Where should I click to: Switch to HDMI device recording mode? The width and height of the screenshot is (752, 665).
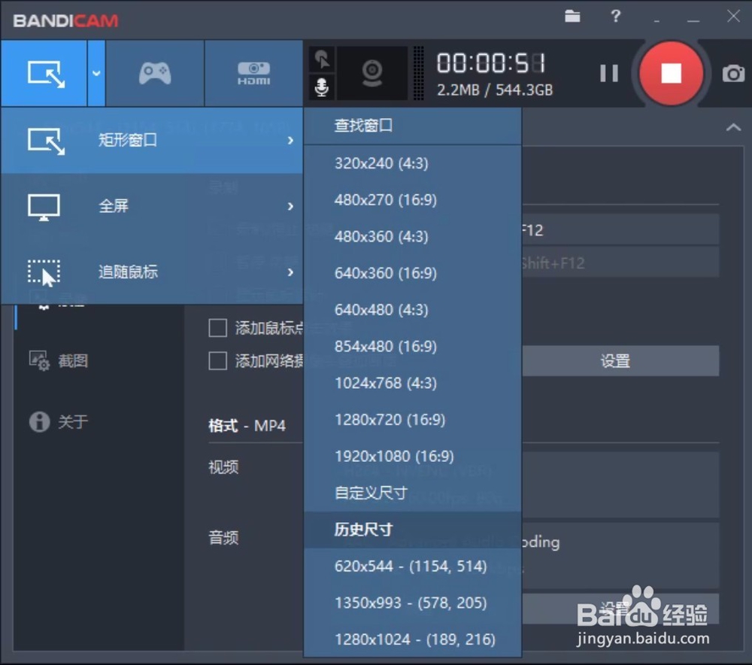253,74
